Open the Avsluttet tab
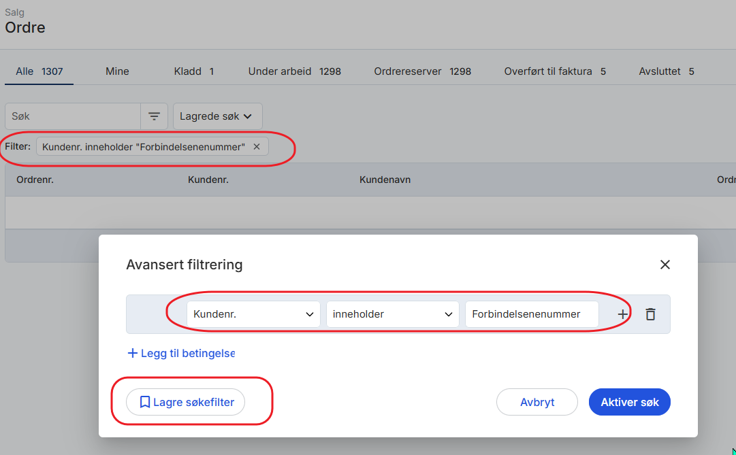Screen dimensions: 736x455 click(x=666, y=71)
